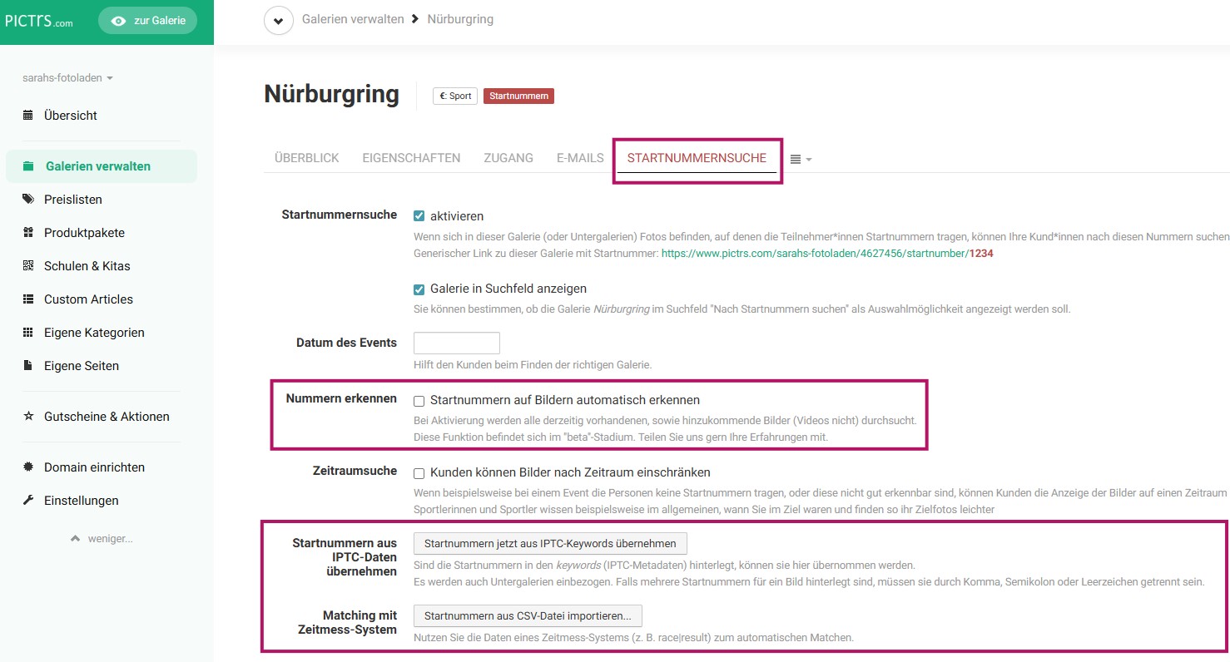Viewport: 1230px width, 662px height.
Task: Click the Galerien verwalten breadcrumb
Action: (353, 19)
